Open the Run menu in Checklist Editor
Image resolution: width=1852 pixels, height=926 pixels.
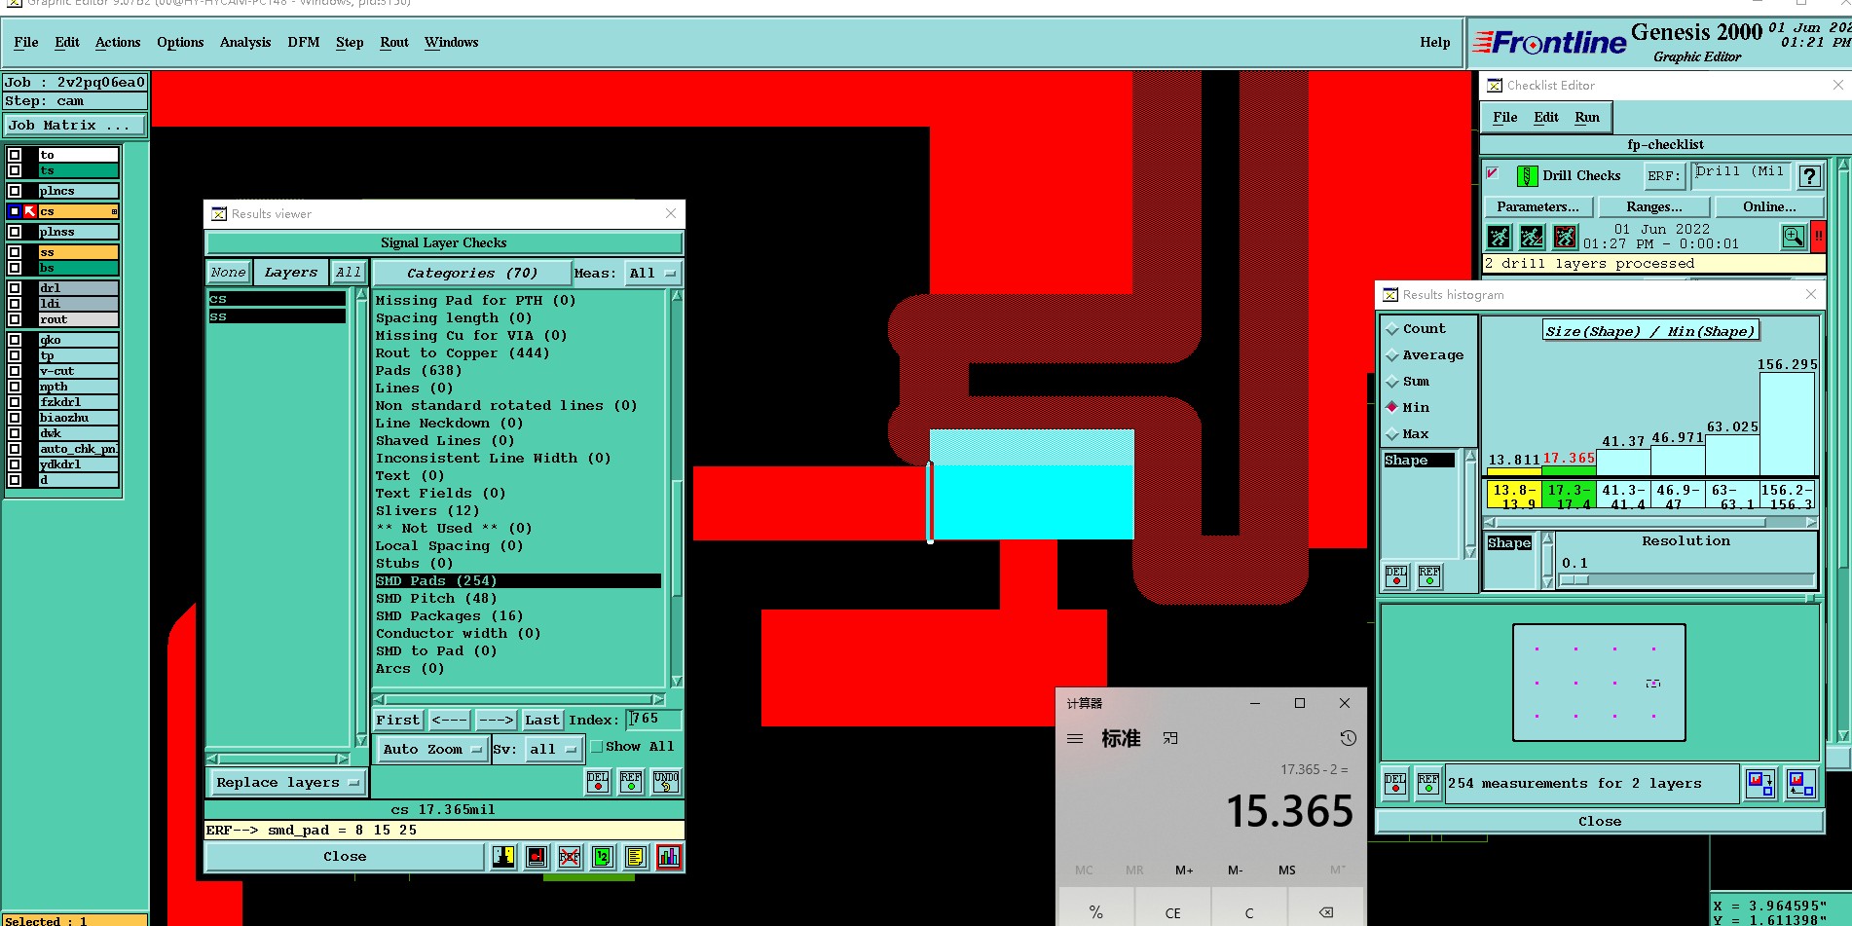tap(1587, 117)
